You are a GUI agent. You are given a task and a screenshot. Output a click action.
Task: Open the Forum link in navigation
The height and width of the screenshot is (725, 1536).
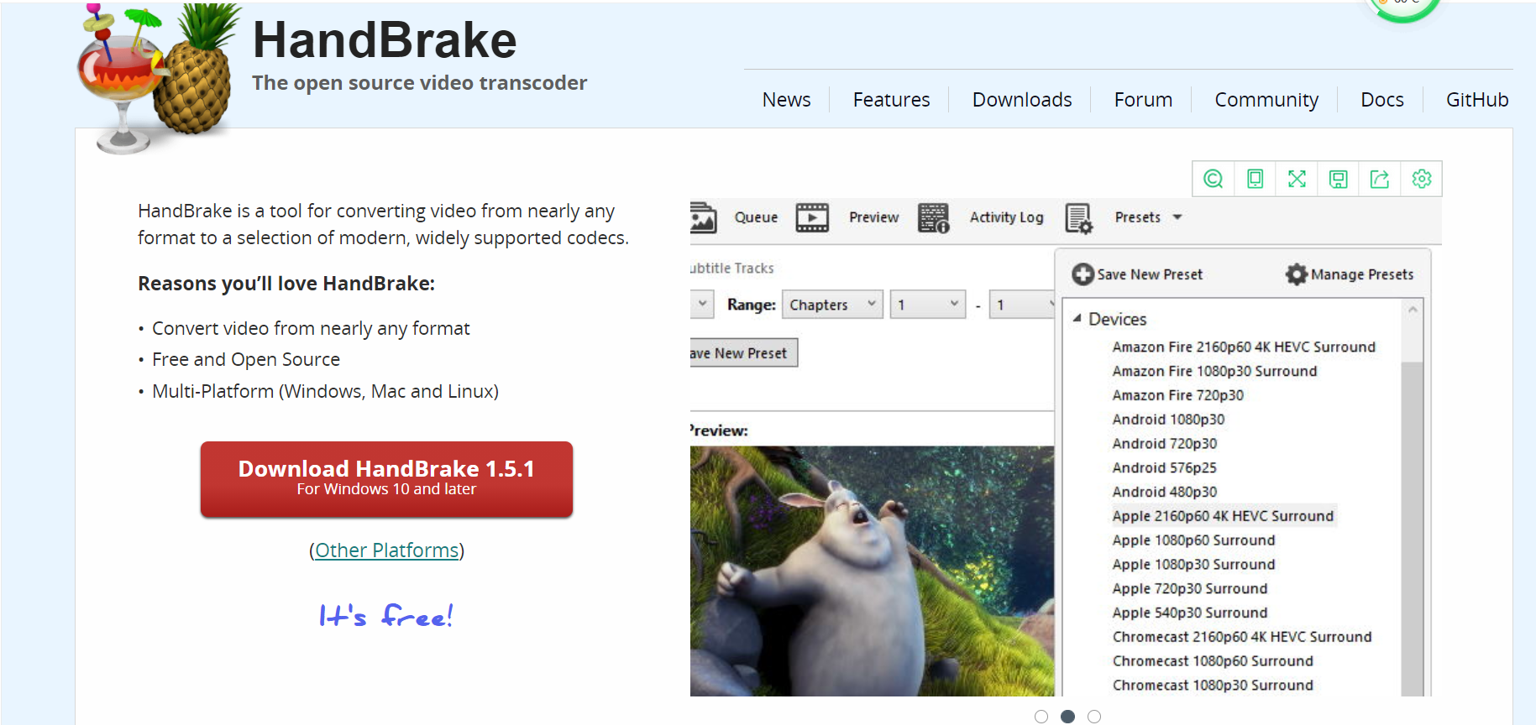1143,100
